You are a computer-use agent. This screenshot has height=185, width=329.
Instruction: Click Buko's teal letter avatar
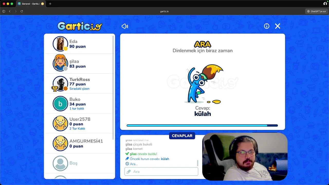tap(60, 104)
